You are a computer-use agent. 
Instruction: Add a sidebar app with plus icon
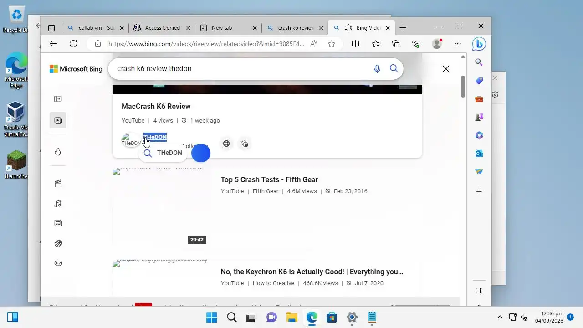coord(479,192)
